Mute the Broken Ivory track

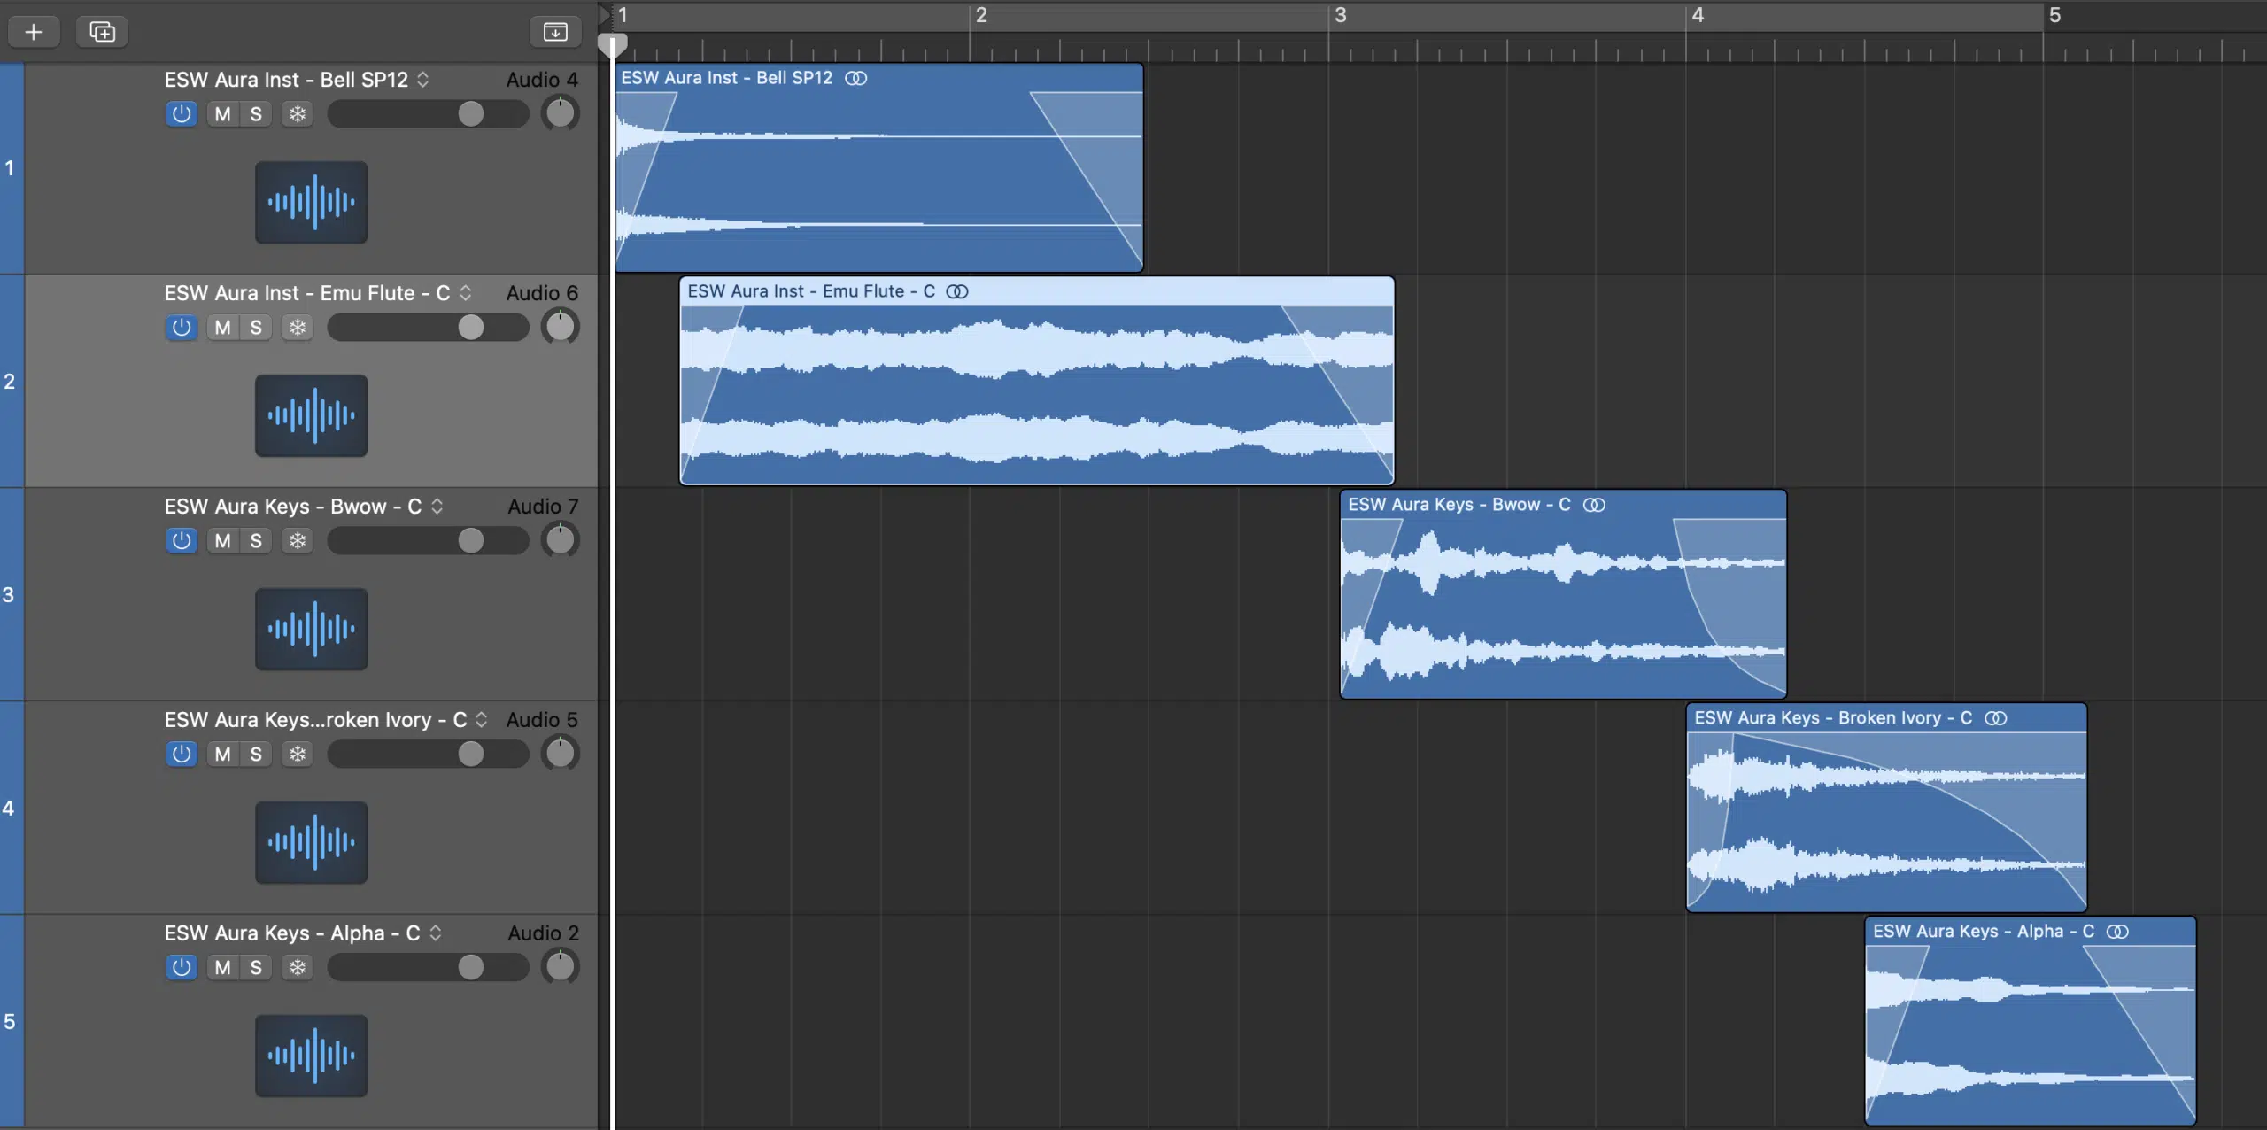point(223,755)
